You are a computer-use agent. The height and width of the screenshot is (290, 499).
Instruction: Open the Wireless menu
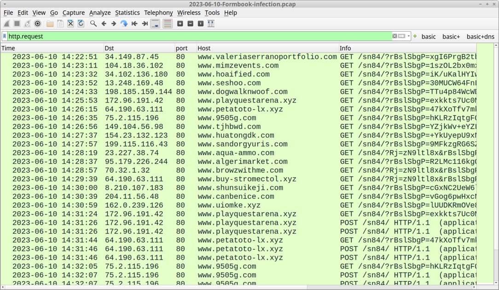pos(189,13)
